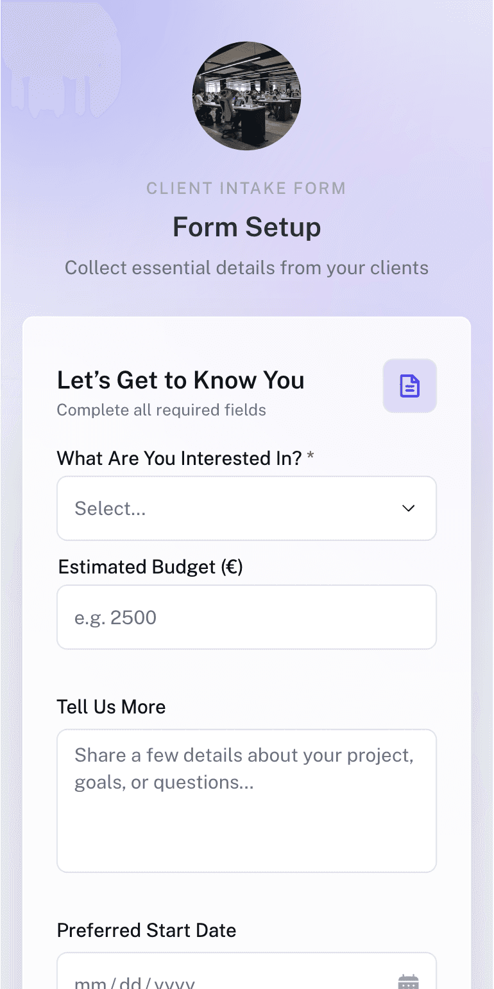Viewport: 494px width, 989px height.
Task: Click the "Estimated Budget (€)" label
Action: [151, 568]
